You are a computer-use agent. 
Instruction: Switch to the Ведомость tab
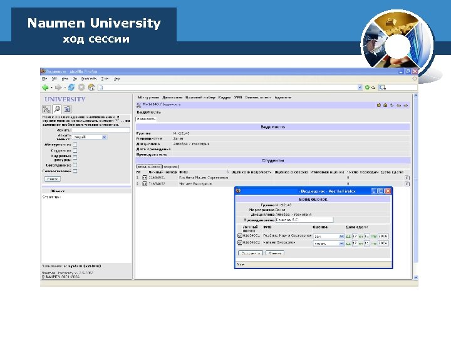146,119
